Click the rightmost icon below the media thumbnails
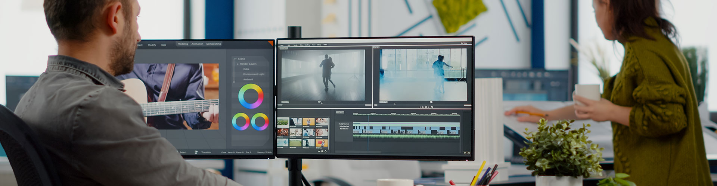Image resolution: width=717 pixels, height=186 pixels. click(326, 151)
